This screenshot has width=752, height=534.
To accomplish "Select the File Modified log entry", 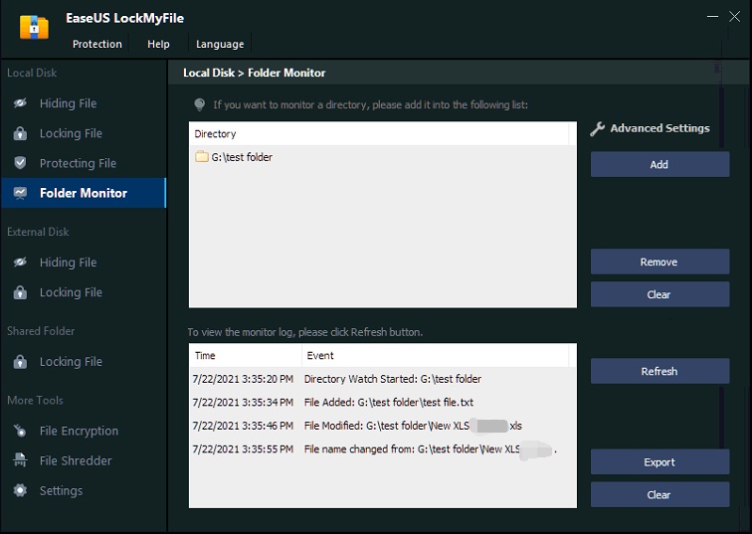I will coord(382,426).
